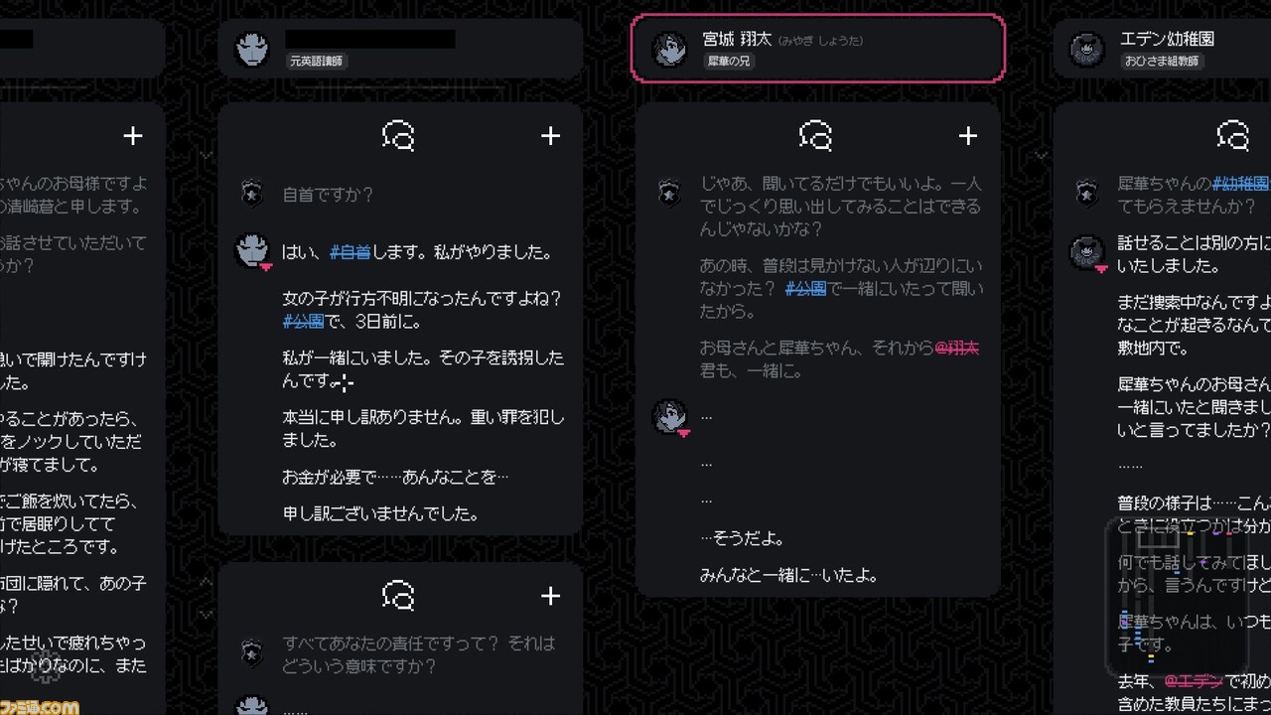The image size is (1271, 715).
Task: Click #公園 hashtag in 宮城 翔太's conversation
Action: 805,288
